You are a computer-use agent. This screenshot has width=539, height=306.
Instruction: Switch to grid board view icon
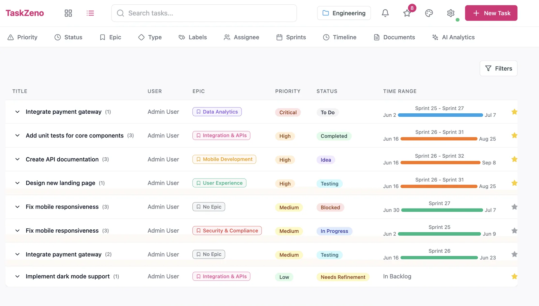click(x=68, y=13)
